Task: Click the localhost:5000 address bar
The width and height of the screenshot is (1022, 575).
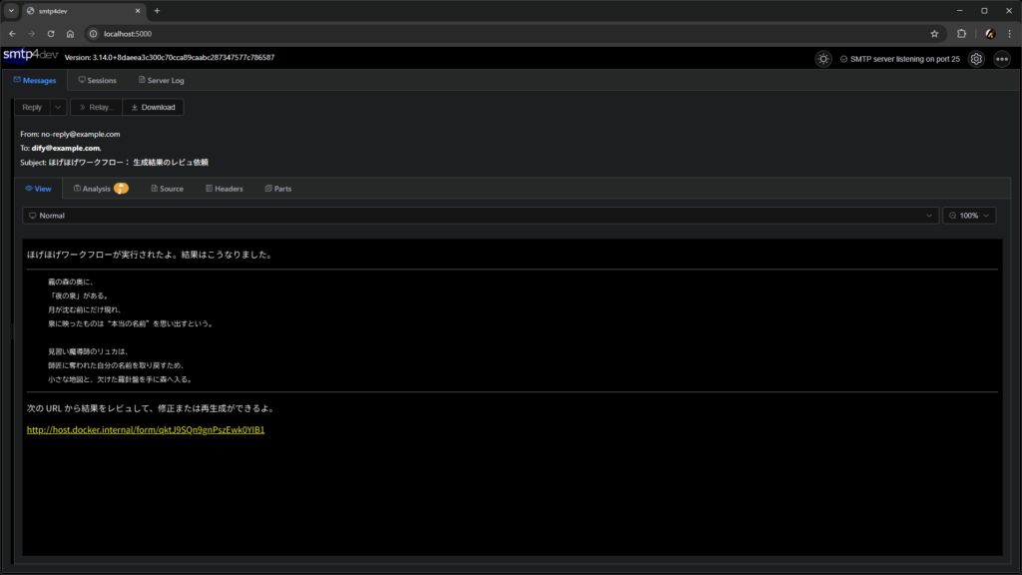Action: click(499, 33)
